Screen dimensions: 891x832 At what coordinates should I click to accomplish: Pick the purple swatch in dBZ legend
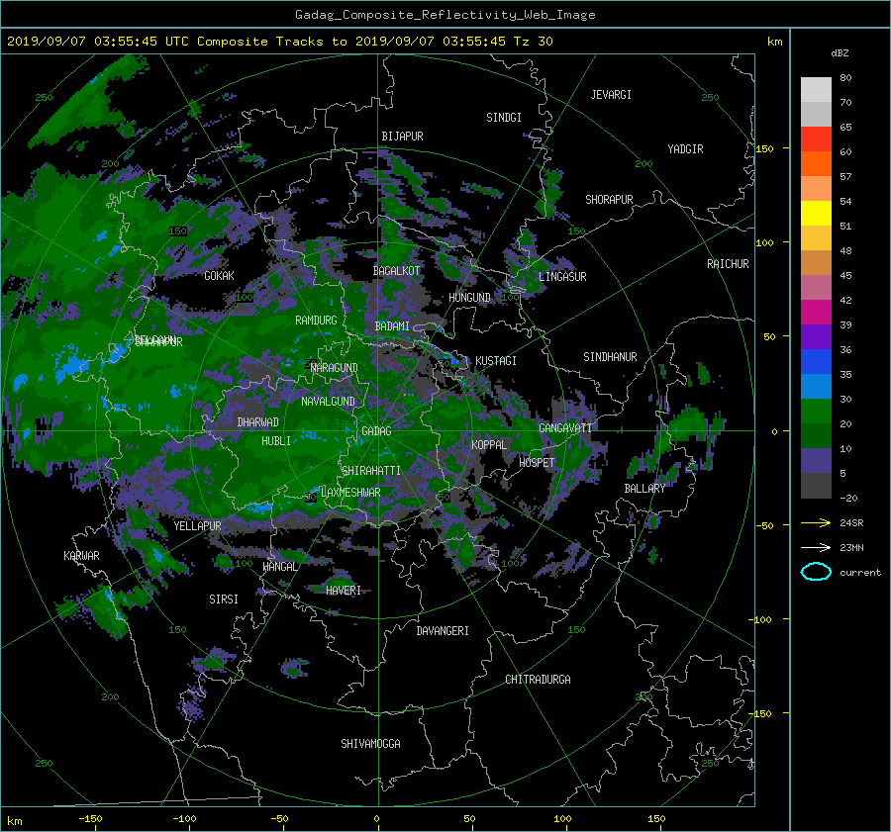816,336
